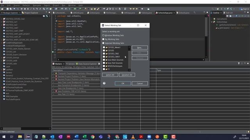Screen dimensions: 250x140
Task: Click New... button in working set dialog
Action: click(140, 47)
